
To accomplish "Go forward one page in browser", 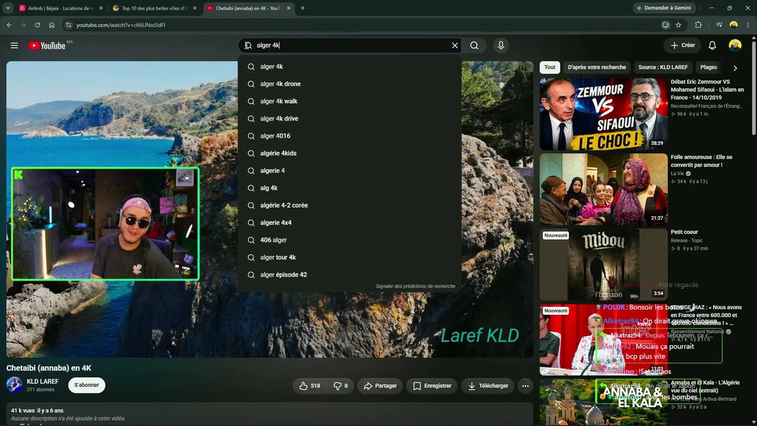I will (x=23, y=25).
